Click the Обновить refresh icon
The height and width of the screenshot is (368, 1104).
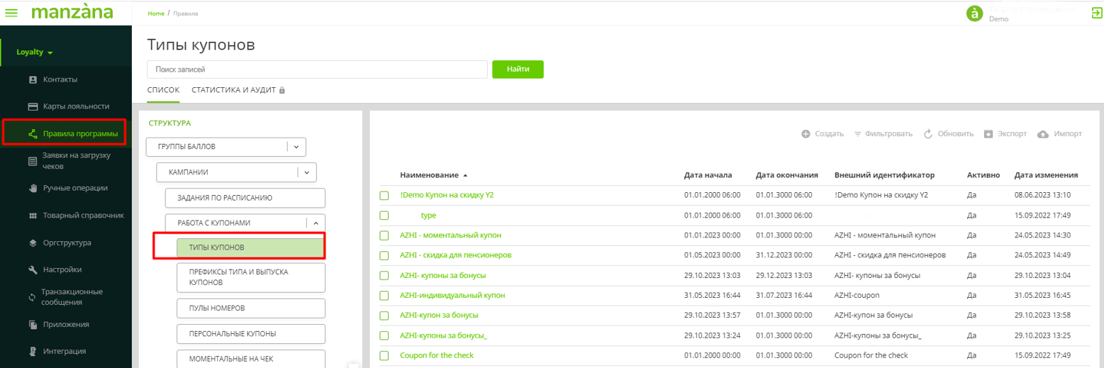927,134
